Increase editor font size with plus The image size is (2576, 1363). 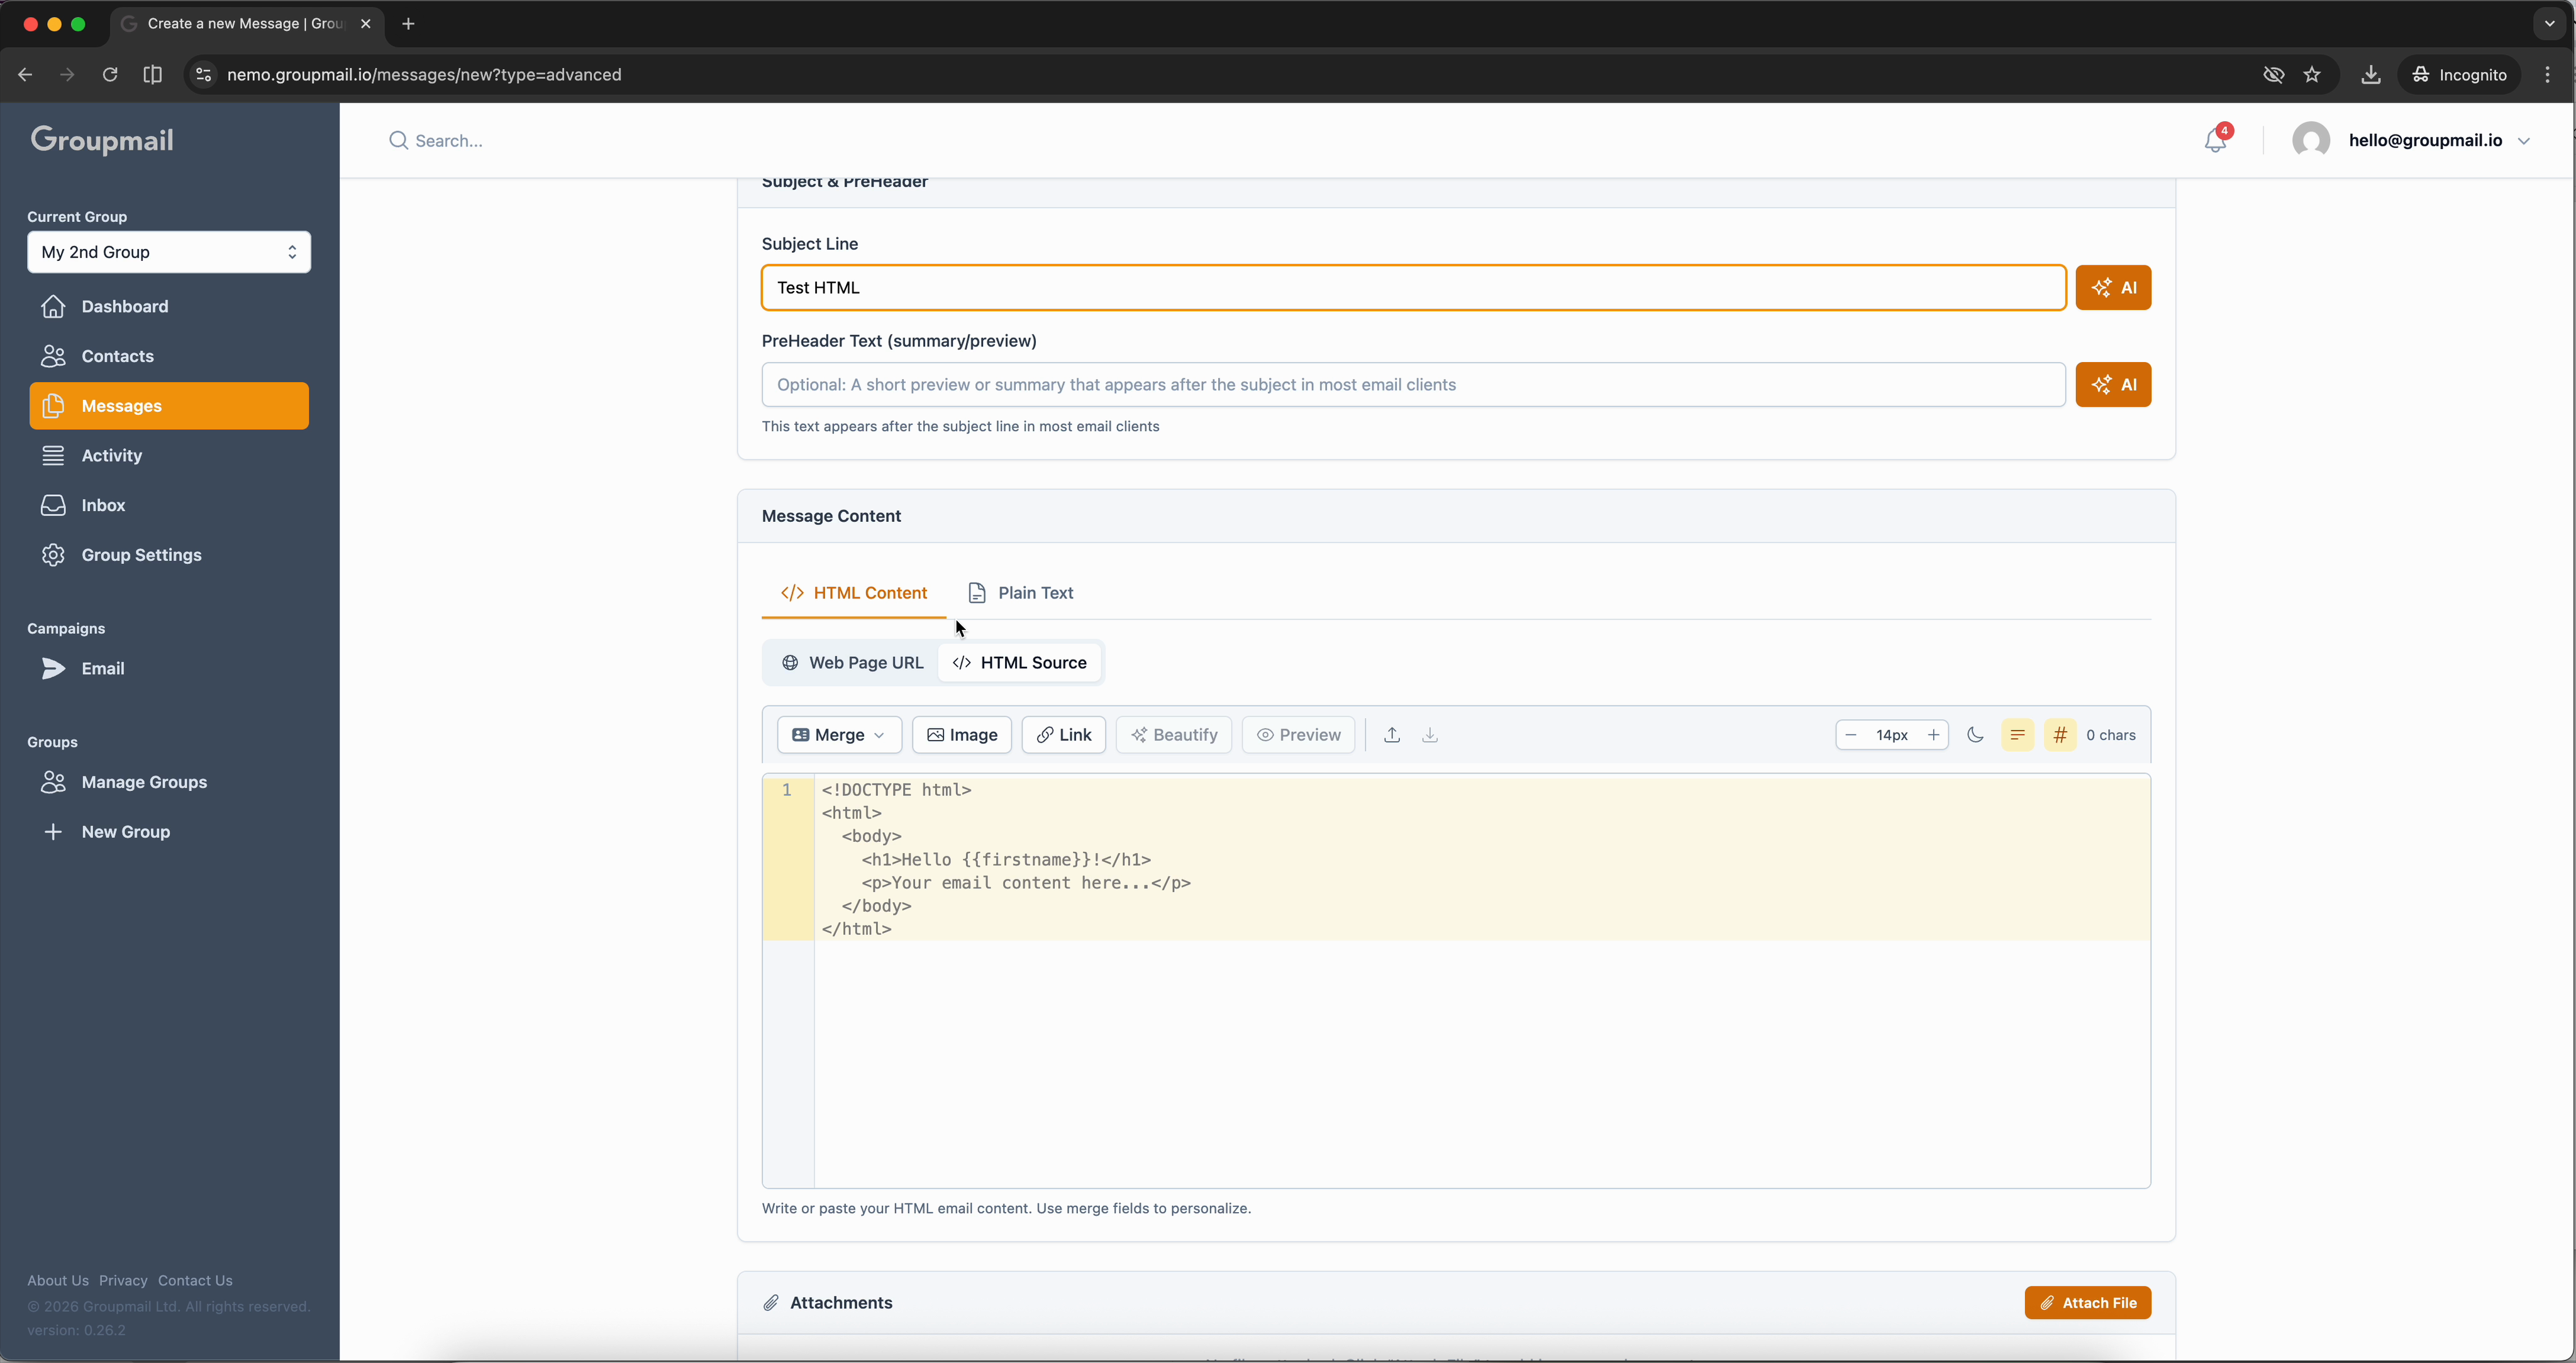tap(1933, 735)
